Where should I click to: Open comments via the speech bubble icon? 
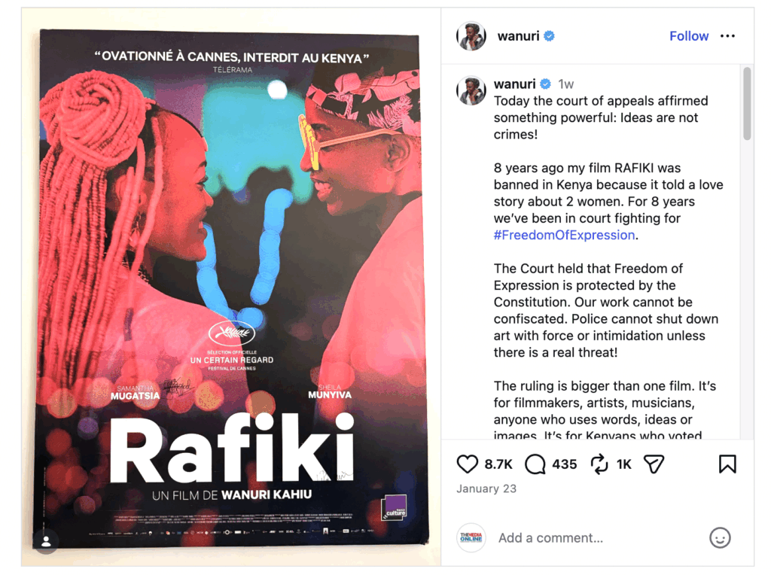535,464
